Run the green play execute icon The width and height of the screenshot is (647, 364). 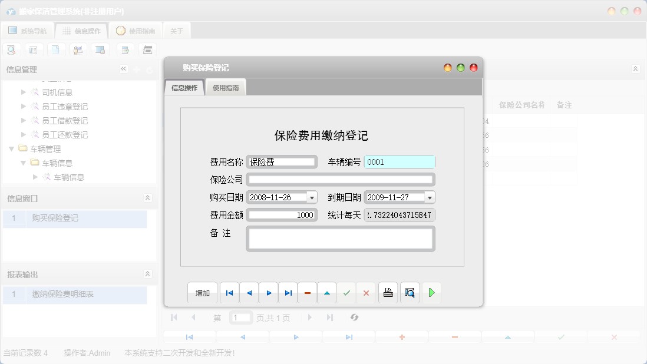click(x=431, y=293)
